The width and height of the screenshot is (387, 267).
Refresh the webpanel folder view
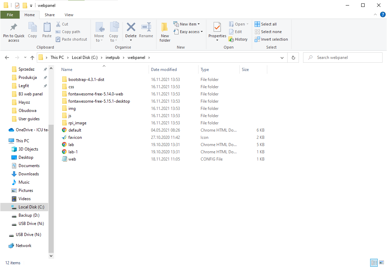tap(293, 58)
